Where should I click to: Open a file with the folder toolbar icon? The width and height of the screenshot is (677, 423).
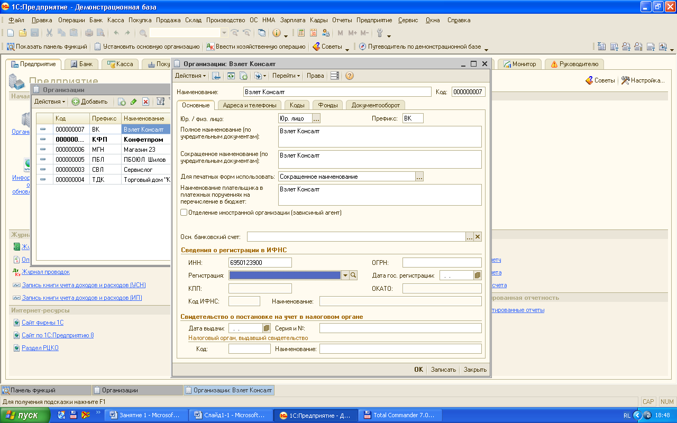tap(22, 33)
